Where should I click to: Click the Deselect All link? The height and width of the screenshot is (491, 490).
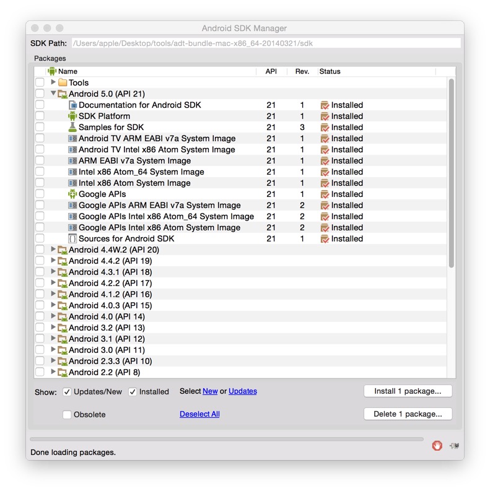(x=199, y=414)
